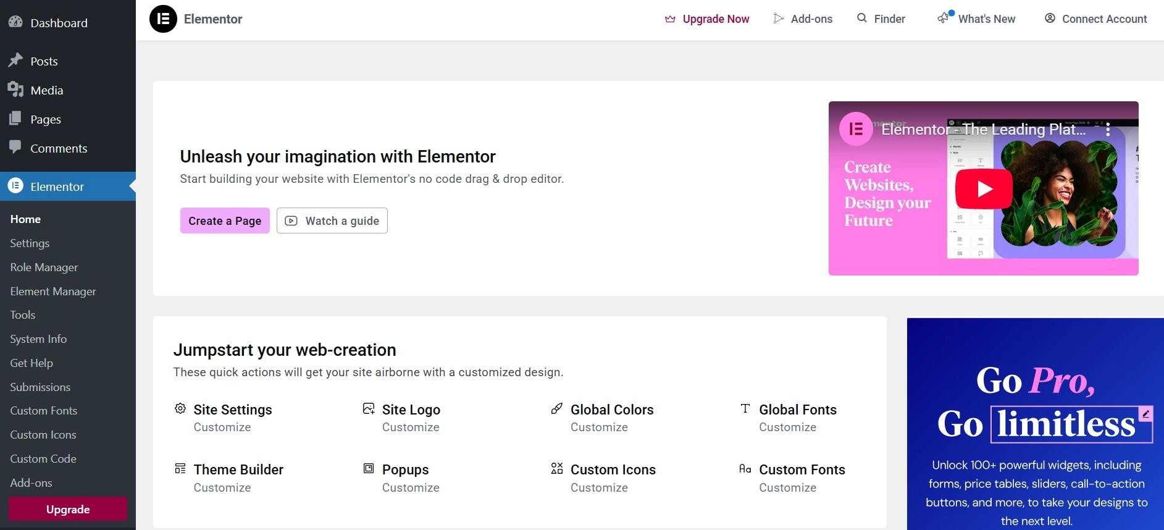This screenshot has height=530, width=1164.
Task: Click the Connect Account user icon
Action: (1050, 18)
